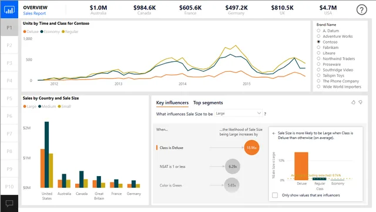Go to page P5 in the sidebar
The image size is (376, 212).
click(x=9, y=98)
